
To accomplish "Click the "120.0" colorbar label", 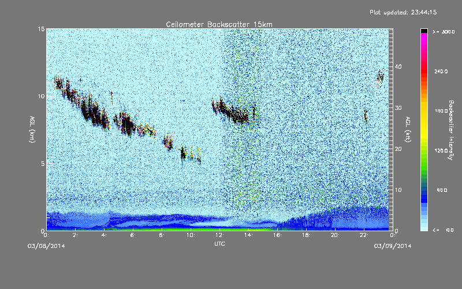I will 441,150.
